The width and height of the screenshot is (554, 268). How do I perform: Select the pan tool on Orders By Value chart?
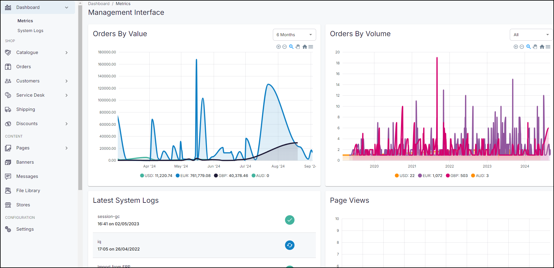[x=298, y=47]
